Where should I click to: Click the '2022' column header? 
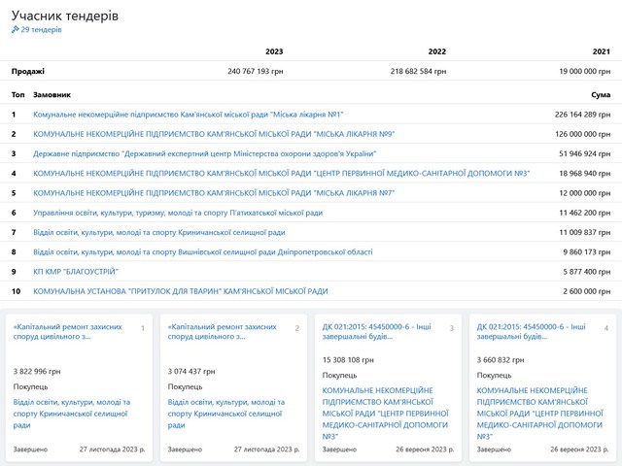(x=437, y=51)
